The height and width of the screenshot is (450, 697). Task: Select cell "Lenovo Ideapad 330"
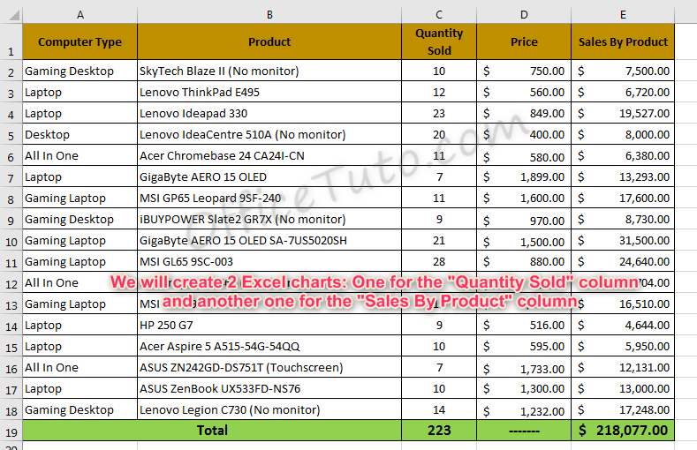pos(269,114)
